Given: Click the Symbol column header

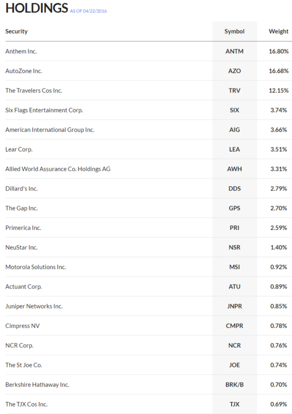Looking at the screenshot, I should point(234,31).
